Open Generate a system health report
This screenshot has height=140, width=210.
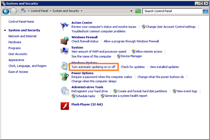coord(126,96)
